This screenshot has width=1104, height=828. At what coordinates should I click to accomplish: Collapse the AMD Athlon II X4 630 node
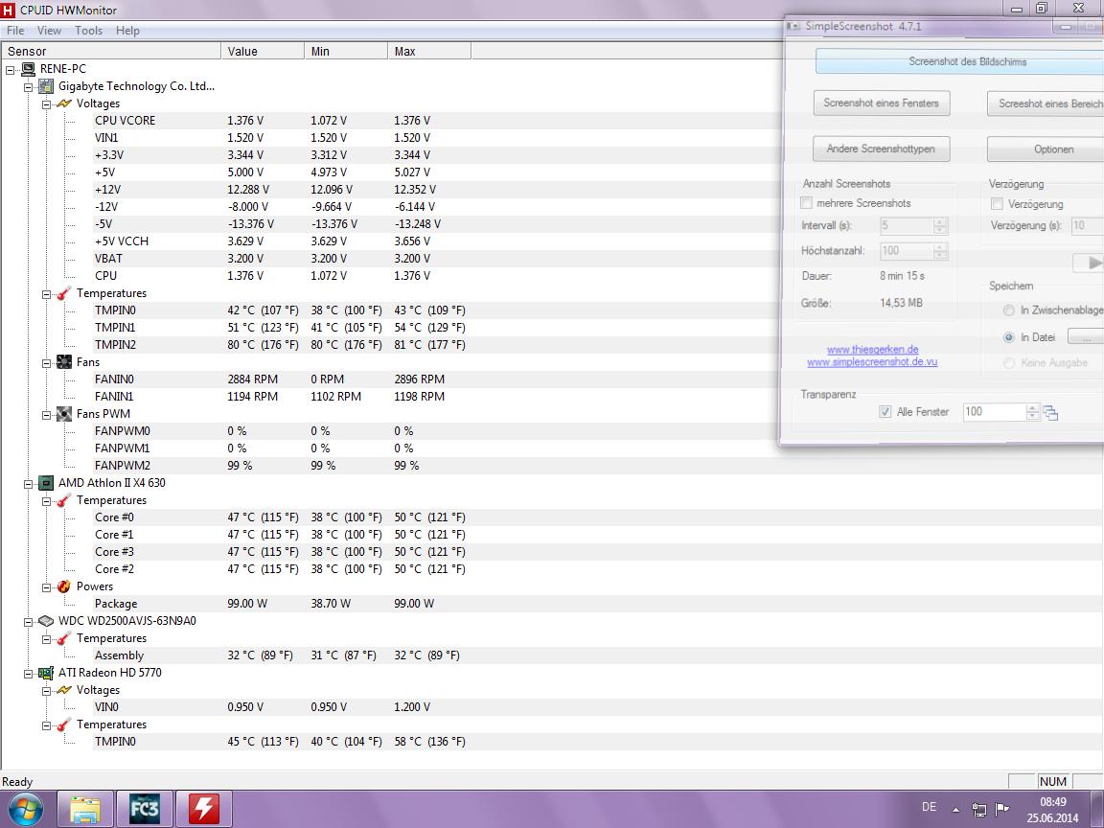click(x=28, y=484)
